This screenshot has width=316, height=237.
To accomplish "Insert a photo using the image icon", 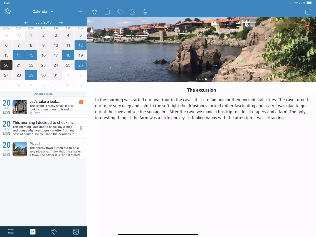I will click(x=132, y=11).
